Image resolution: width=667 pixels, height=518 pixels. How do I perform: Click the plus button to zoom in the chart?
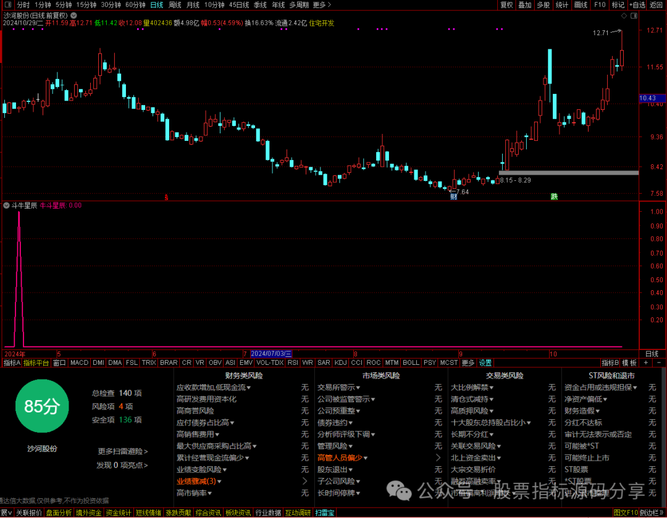click(x=646, y=363)
